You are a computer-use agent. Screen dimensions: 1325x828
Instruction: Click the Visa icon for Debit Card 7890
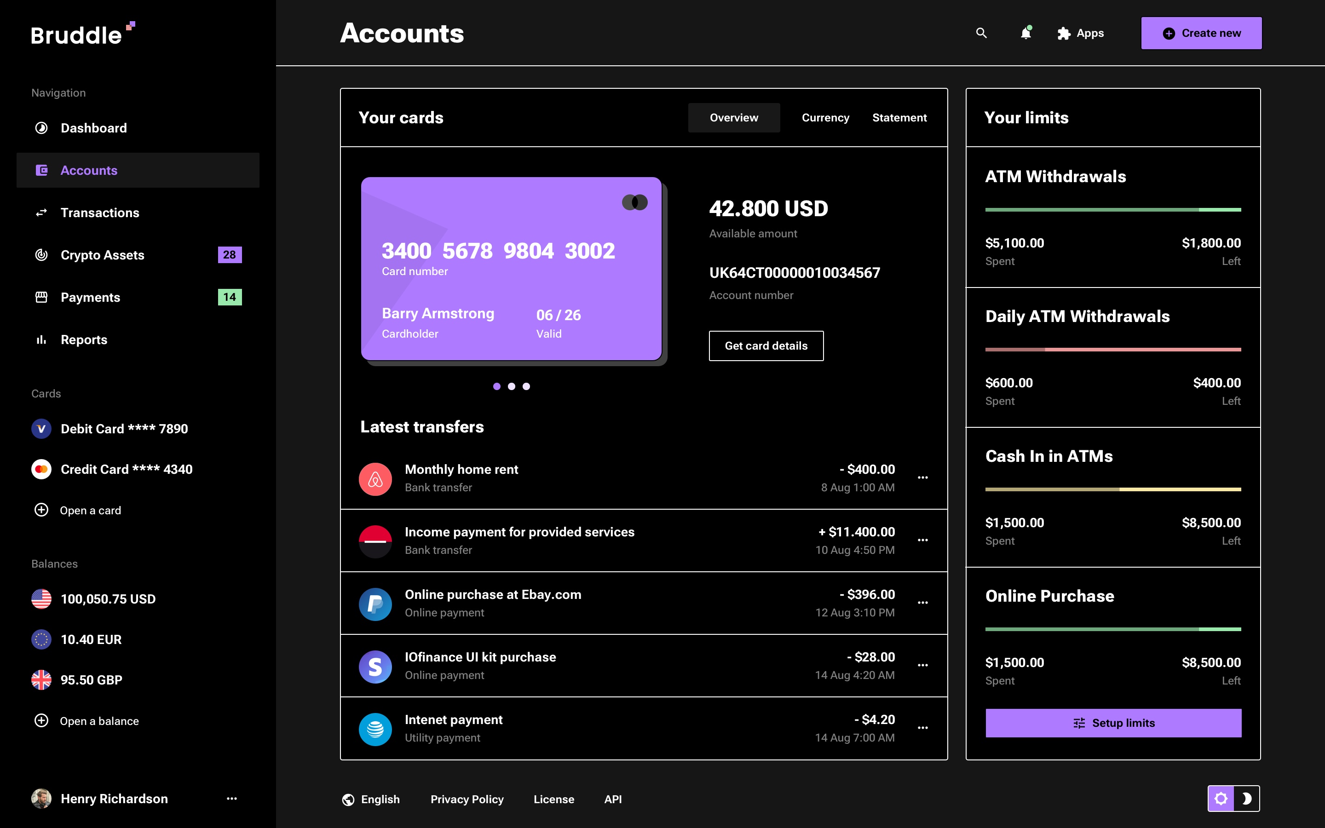pyautogui.click(x=41, y=429)
